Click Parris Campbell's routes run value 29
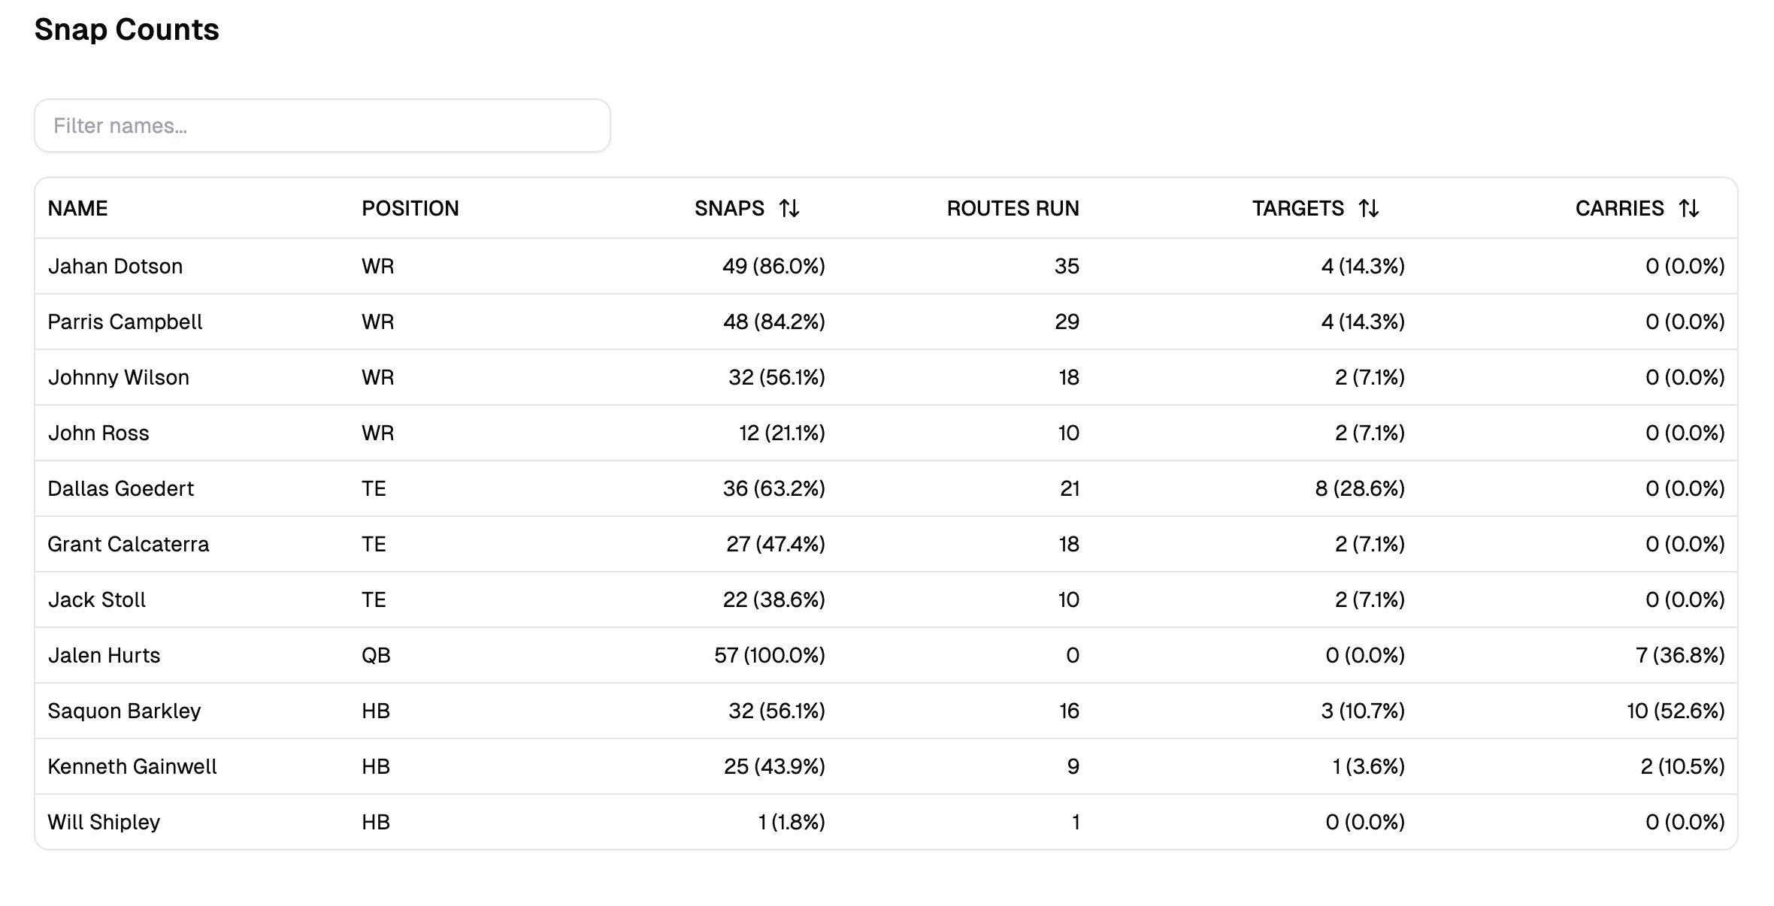1774x906 pixels. tap(1067, 322)
